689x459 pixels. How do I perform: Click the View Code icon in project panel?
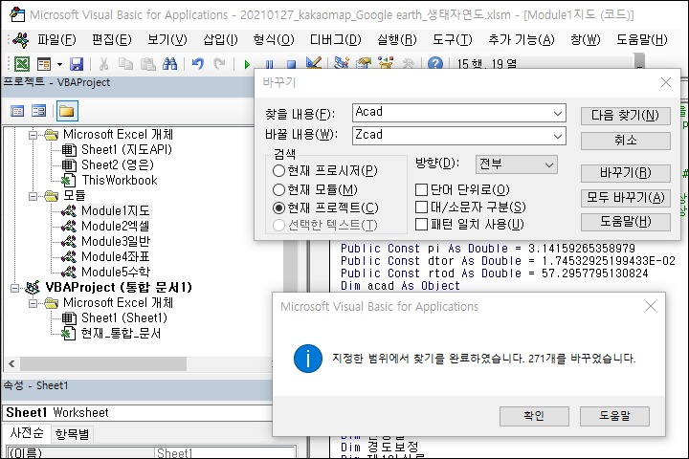click(17, 111)
